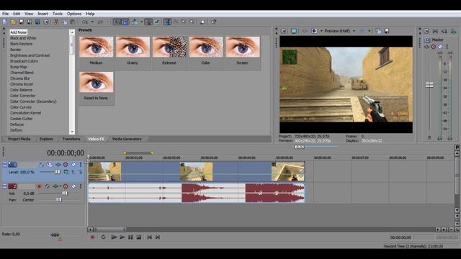Switch to Project Media tab
Screen dimensions: 461x259
(x=19, y=139)
